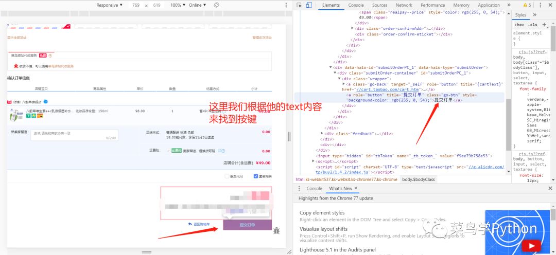Switch to the Network tab
This screenshot has height=255, width=556.
pos(404,5)
